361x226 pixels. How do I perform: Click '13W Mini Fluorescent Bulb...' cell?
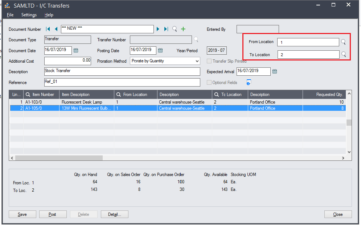pos(87,108)
